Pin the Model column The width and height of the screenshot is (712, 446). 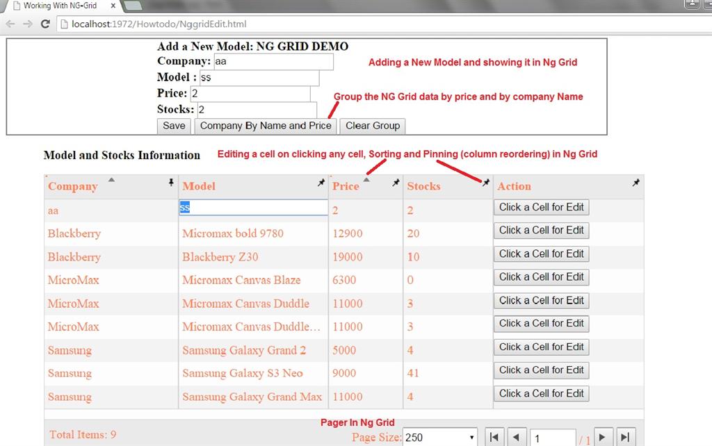click(321, 183)
